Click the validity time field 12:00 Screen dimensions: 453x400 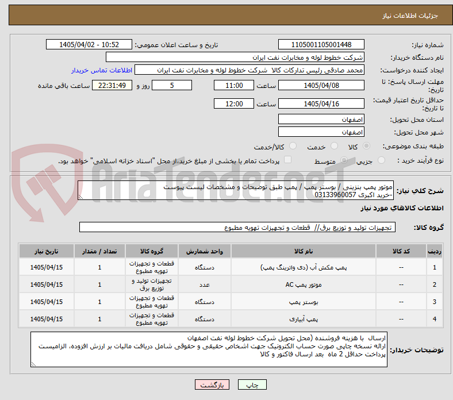click(x=234, y=103)
